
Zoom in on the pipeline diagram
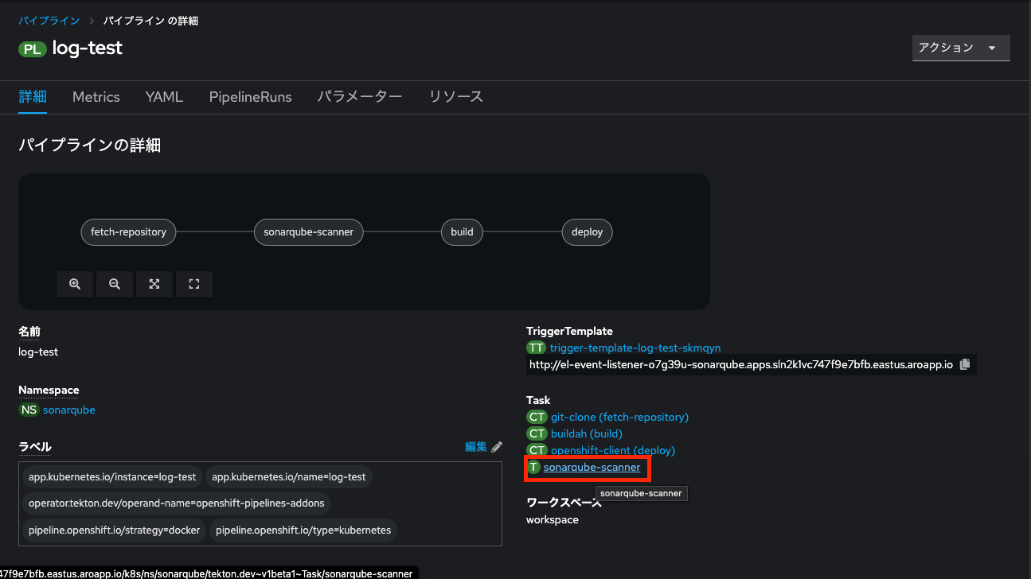point(74,284)
